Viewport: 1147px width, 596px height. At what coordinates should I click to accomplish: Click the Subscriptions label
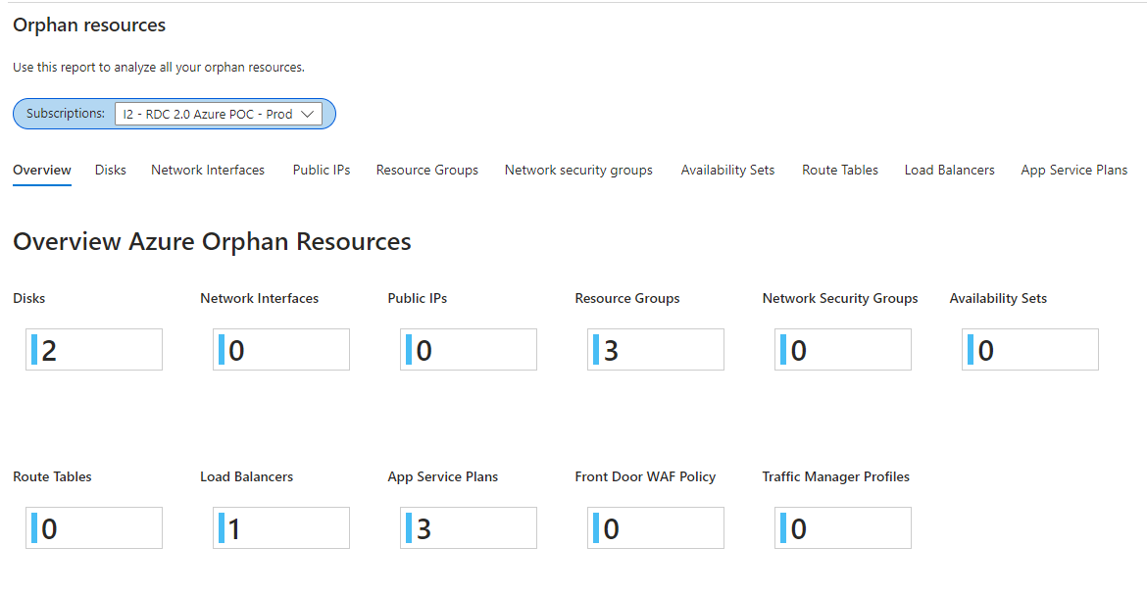pos(66,114)
